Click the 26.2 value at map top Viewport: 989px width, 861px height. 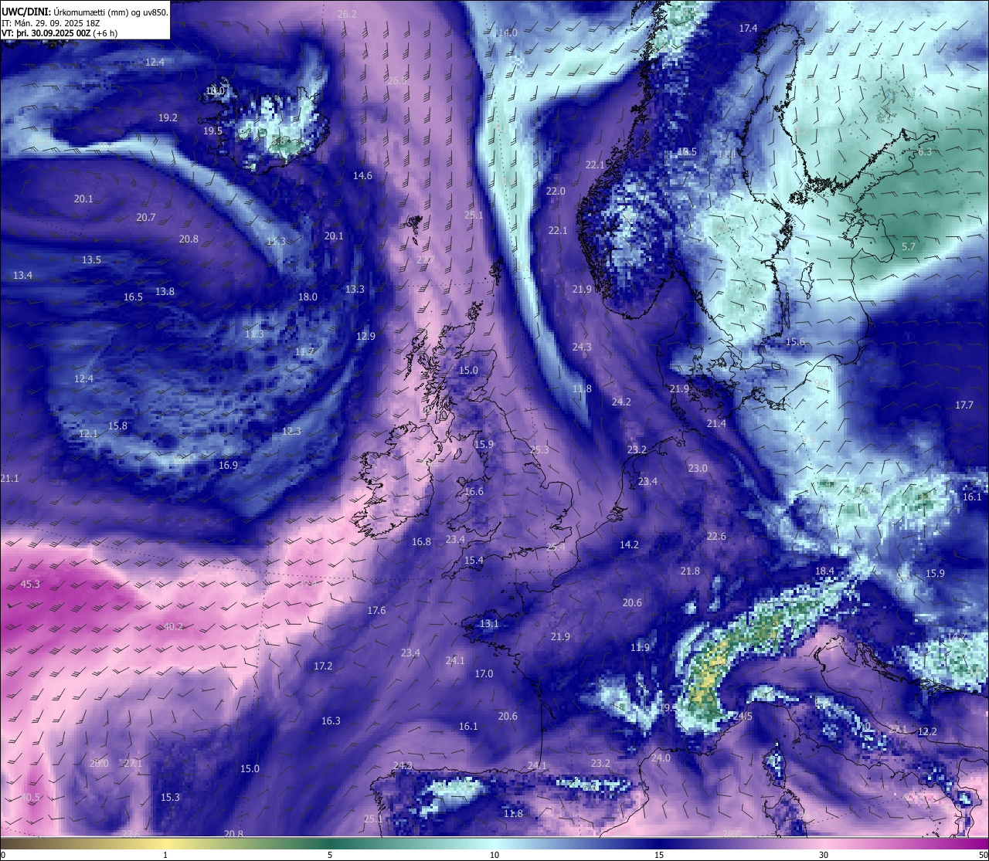(x=348, y=15)
